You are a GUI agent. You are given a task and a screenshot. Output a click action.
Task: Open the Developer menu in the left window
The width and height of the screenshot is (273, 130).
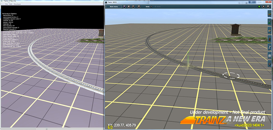click(x=17, y=4)
